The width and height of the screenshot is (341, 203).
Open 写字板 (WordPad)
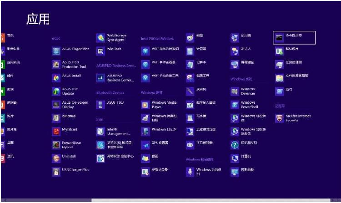(x=196, y=118)
